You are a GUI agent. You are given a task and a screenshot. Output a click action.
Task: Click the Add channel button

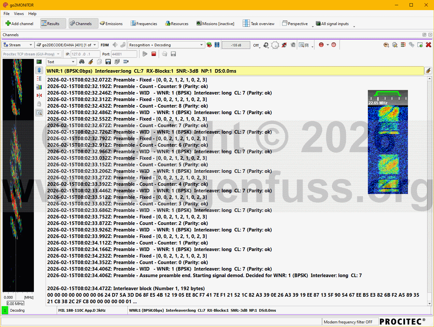20,23
